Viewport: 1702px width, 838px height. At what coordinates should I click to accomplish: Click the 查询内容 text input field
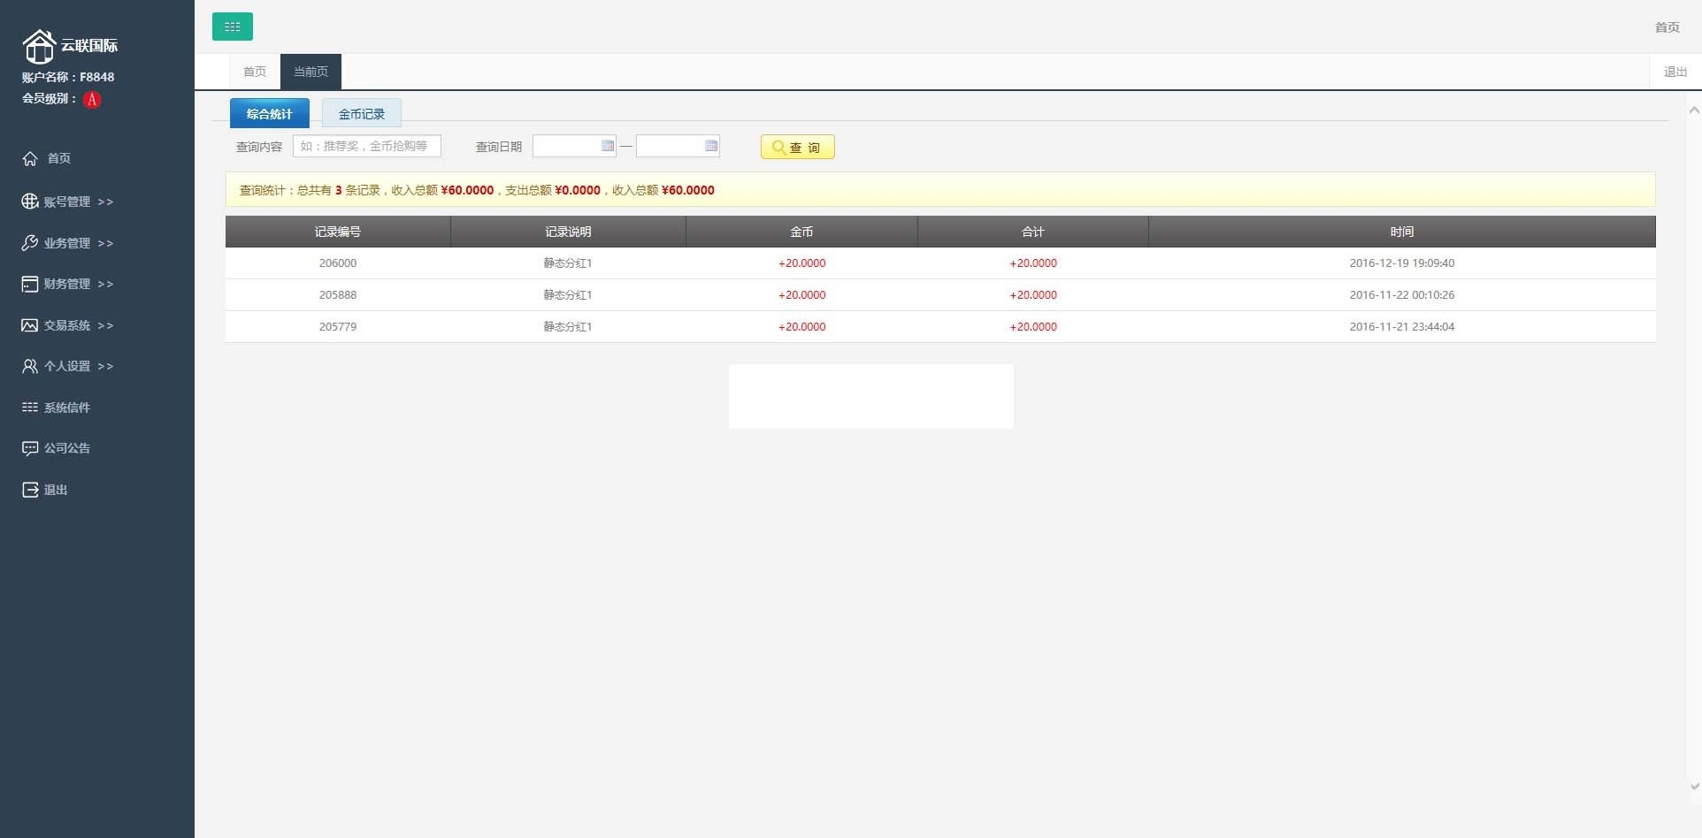coord(366,146)
